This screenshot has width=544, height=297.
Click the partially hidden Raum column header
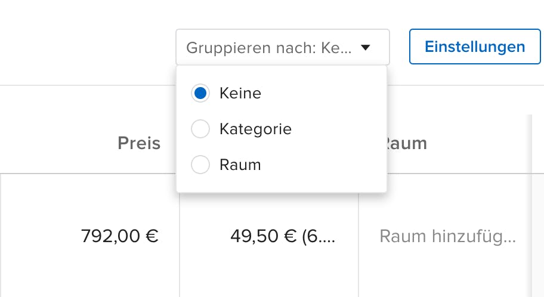tap(407, 143)
